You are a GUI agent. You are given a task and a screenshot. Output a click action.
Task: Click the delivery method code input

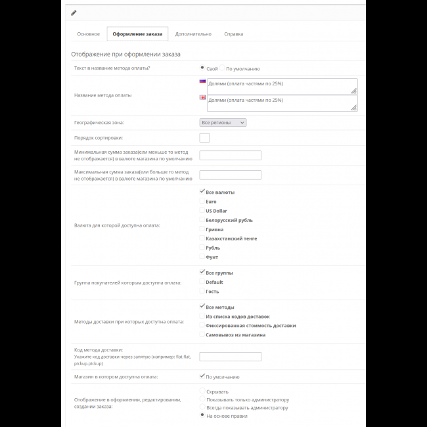pos(230,357)
